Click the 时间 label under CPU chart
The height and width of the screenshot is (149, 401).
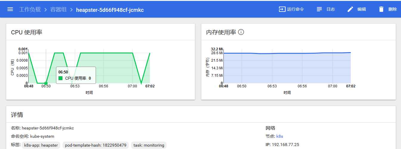[x=89, y=93]
